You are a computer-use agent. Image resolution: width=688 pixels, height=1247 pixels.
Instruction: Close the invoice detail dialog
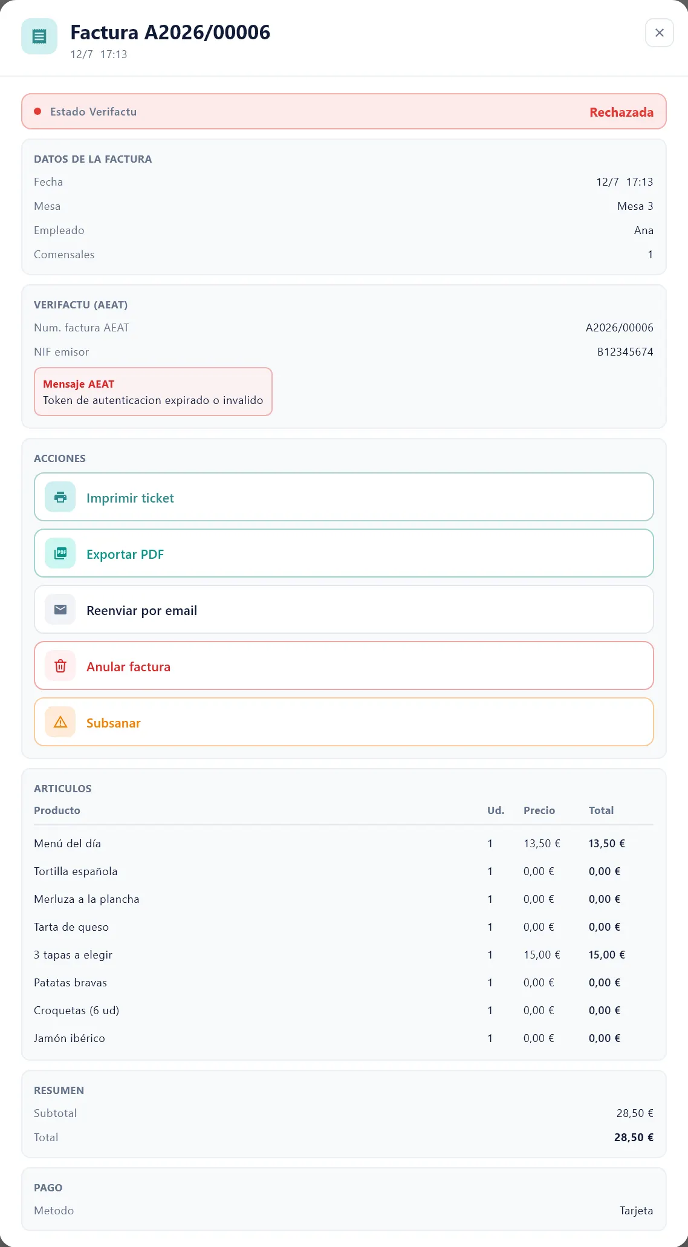click(660, 33)
